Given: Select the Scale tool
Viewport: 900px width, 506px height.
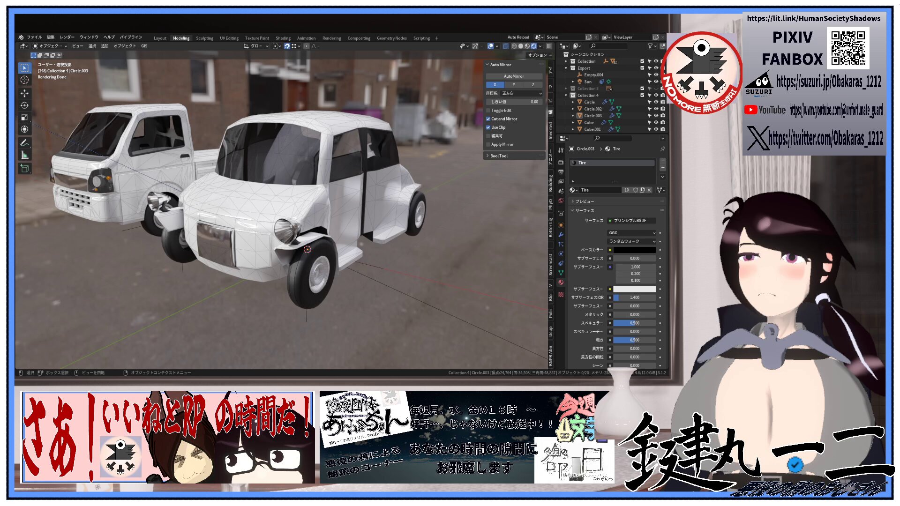Looking at the screenshot, I should point(24,118).
